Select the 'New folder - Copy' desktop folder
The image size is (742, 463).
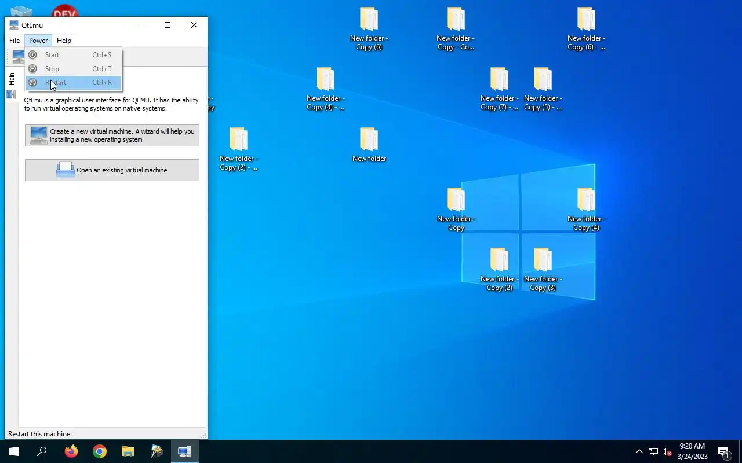(456, 210)
